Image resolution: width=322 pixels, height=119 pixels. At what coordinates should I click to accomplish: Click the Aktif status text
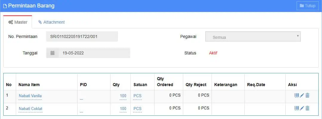point(213,53)
